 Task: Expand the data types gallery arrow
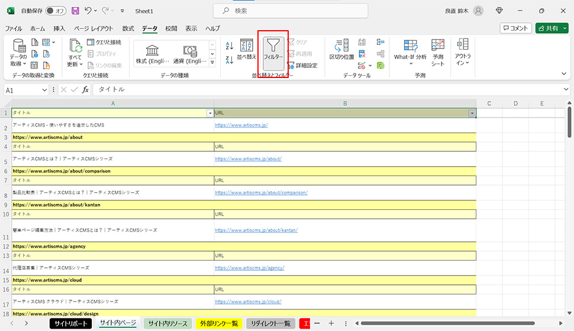pyautogui.click(x=212, y=63)
